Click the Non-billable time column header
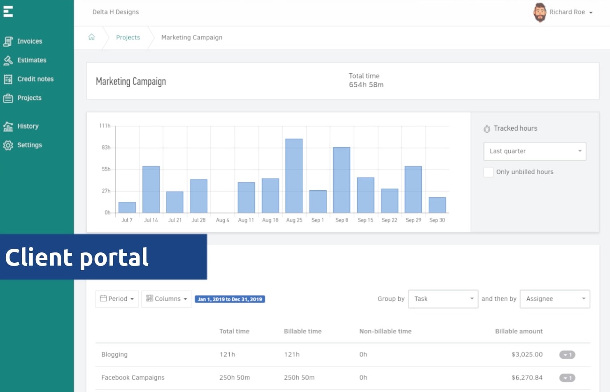This screenshot has height=392, width=610. tap(385, 331)
